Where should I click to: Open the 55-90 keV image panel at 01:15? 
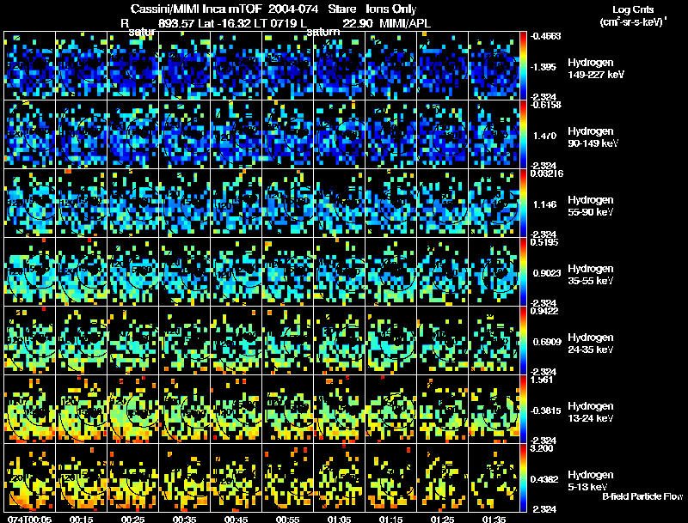coord(391,204)
